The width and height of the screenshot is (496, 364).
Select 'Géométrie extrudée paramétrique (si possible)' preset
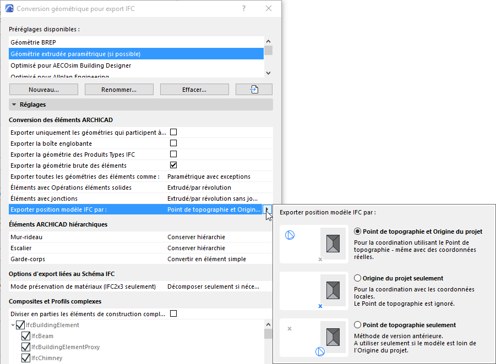pos(136,54)
